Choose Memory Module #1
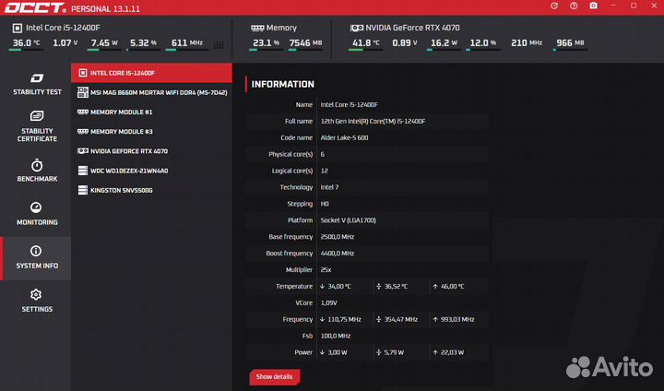 point(151,112)
